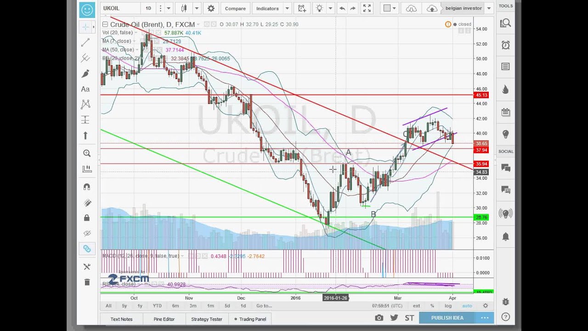Open the Text Notes tab
This screenshot has height=331, width=588.
121,319
